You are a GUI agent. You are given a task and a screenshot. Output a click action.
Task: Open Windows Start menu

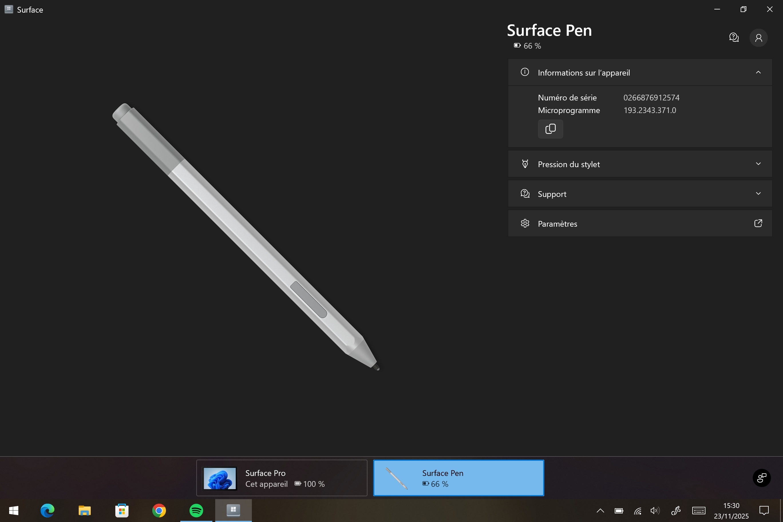tap(14, 510)
